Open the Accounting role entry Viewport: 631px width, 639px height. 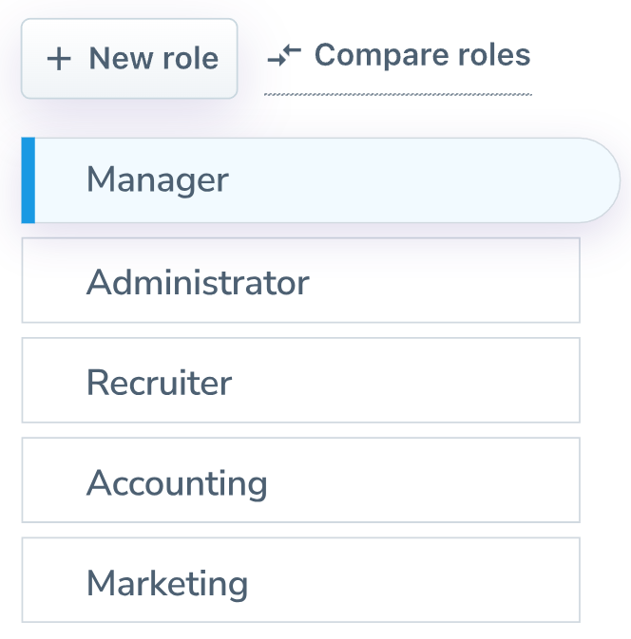(x=300, y=480)
